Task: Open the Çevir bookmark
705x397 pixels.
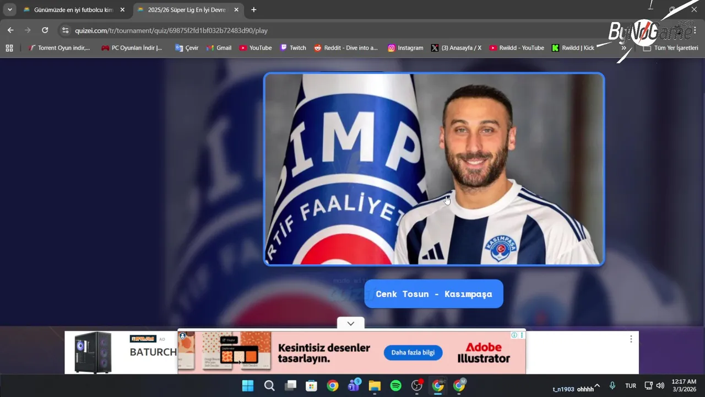Action: (x=187, y=48)
